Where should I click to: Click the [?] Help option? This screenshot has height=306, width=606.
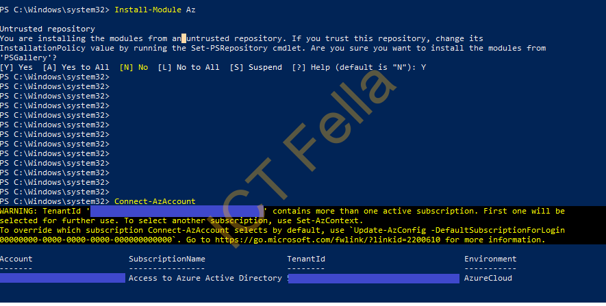[311, 67]
